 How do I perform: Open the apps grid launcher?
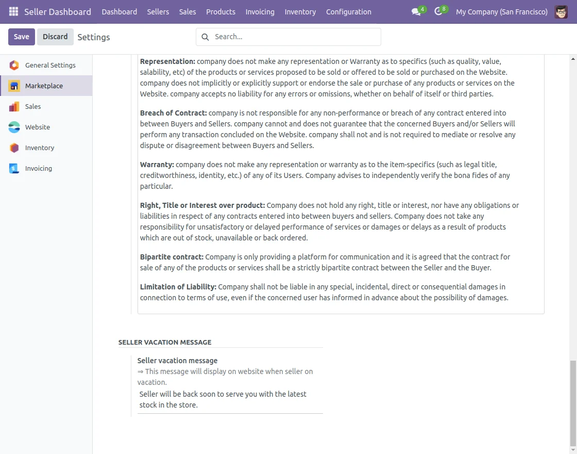tap(13, 11)
